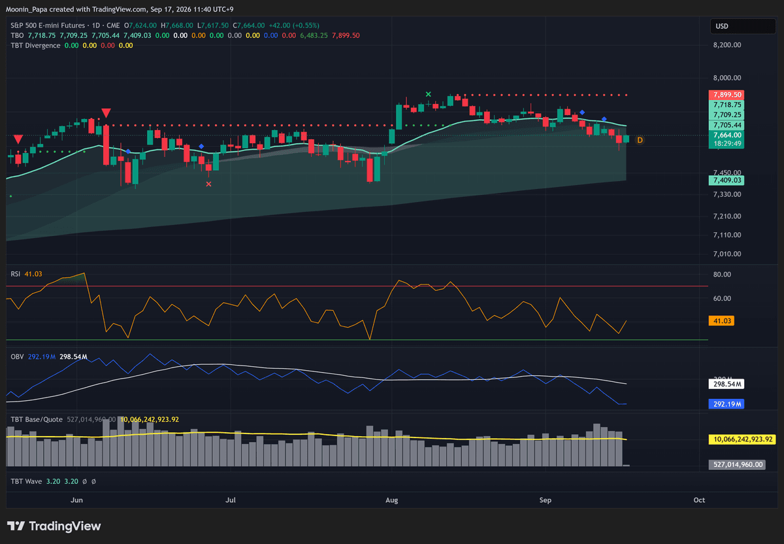The image size is (784, 544).
Task: Click the gray 527,014,960.00 axis label
Action: point(737,465)
